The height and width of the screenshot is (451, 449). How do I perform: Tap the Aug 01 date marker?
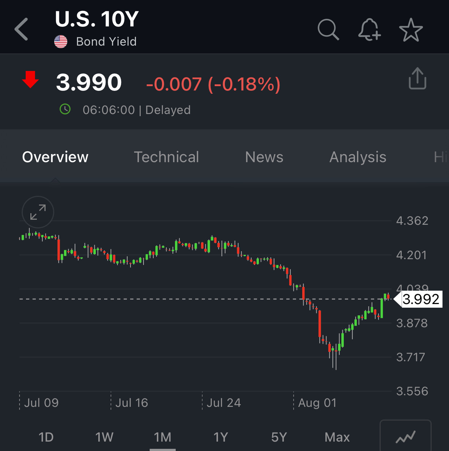[x=317, y=403]
